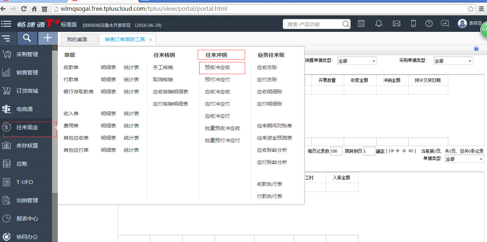Open 应收账龄分析 link
The image size is (487, 242).
point(272,150)
